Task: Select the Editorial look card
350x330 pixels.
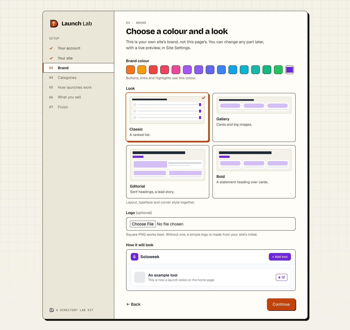Action: (x=168, y=172)
